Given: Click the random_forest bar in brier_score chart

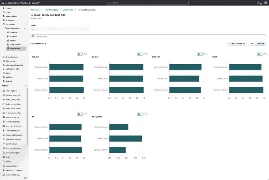Looking at the screenshot, I should [126, 138].
